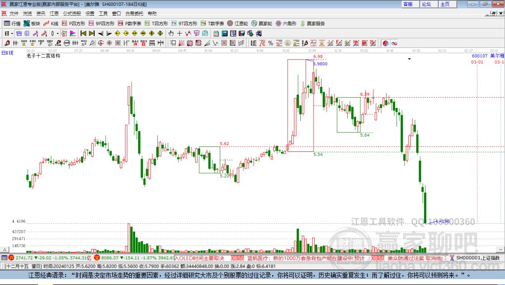The image size is (505, 285).
Task: Open the 公式选股 menu
Action: tap(72, 13)
